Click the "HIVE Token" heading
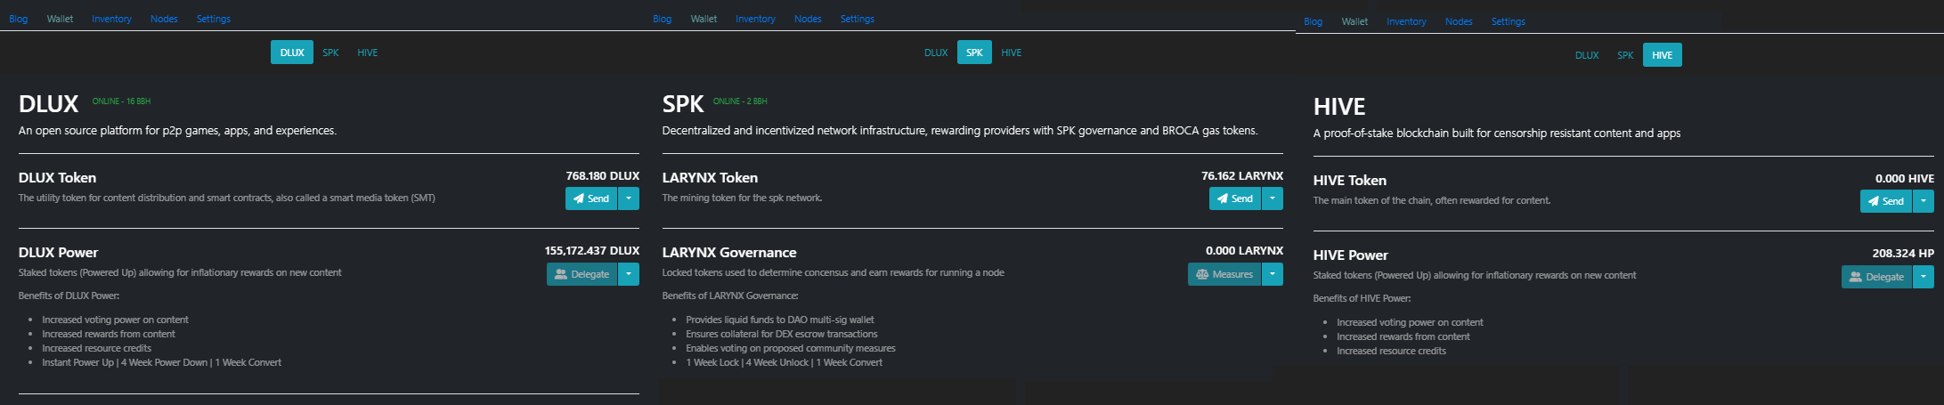 (x=1350, y=181)
